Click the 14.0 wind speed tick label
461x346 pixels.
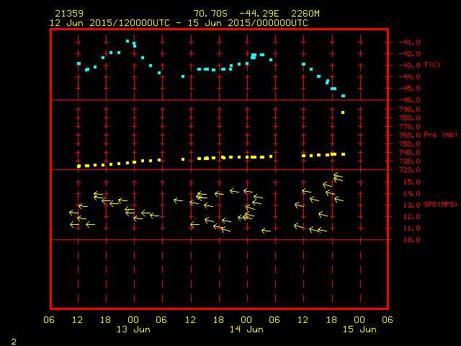[411, 194]
